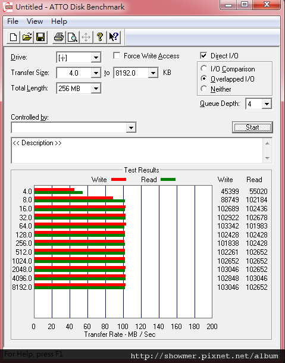285x363 pixels.
Task: Activate the context help arrow icon
Action: pyautogui.click(x=114, y=37)
